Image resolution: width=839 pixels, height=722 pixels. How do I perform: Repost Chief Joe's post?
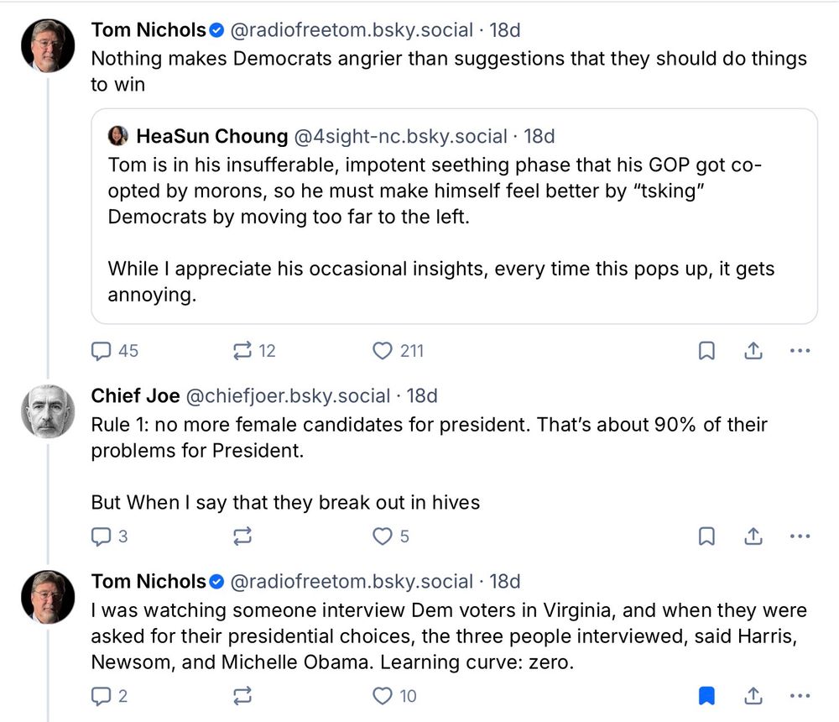tap(242, 536)
